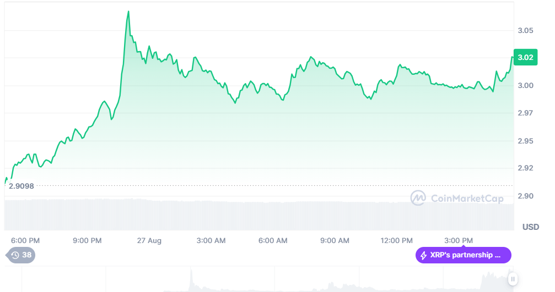Click the 6:00 AM time label

click(273, 241)
